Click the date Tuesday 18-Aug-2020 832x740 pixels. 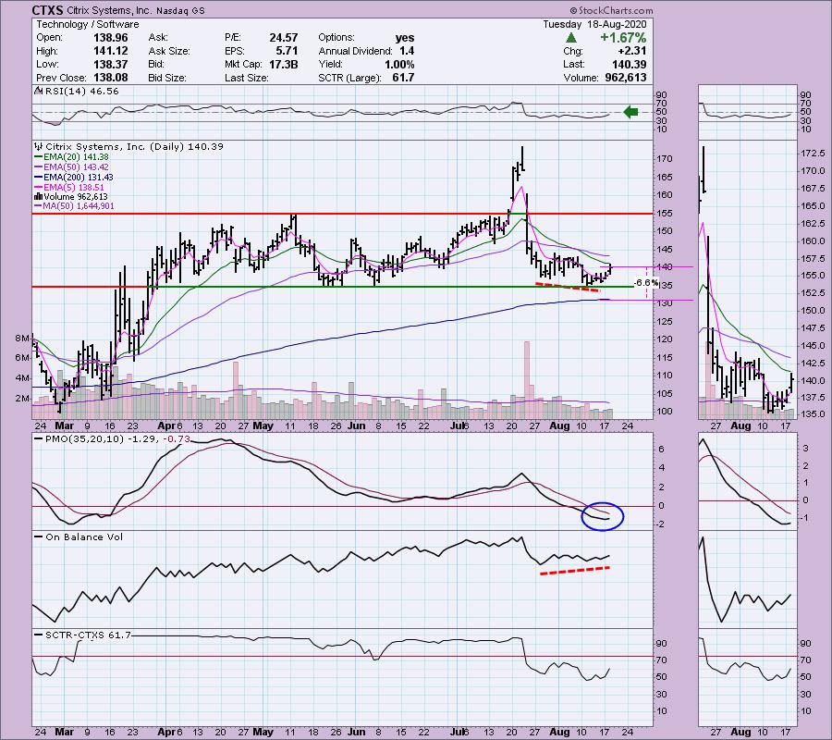(594, 24)
